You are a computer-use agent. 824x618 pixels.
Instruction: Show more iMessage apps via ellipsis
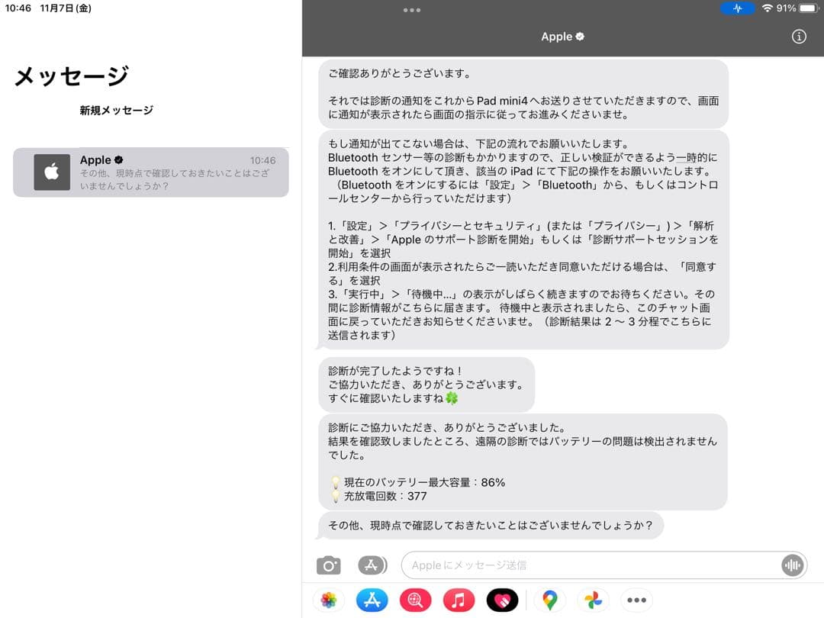pyautogui.click(x=636, y=600)
